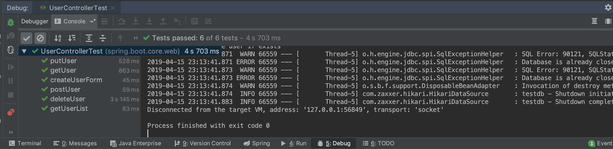This screenshot has width=613, height=149.
Task: Click the Step Out icon
Action: coord(163,21)
